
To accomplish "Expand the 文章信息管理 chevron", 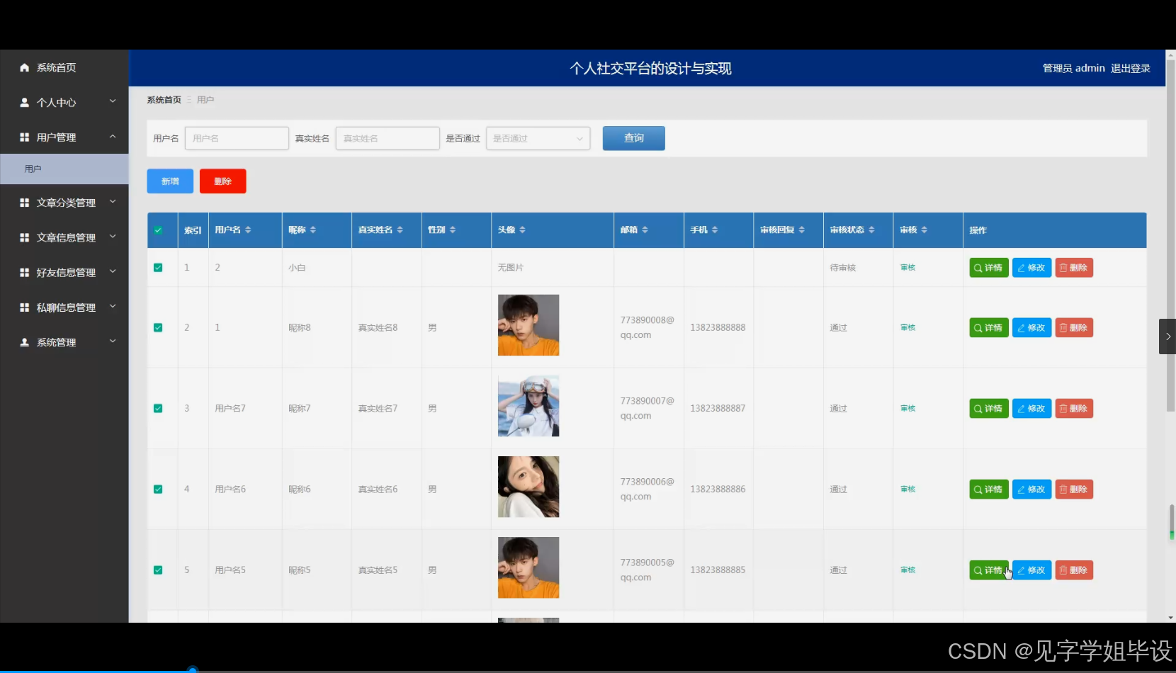I will click(113, 237).
